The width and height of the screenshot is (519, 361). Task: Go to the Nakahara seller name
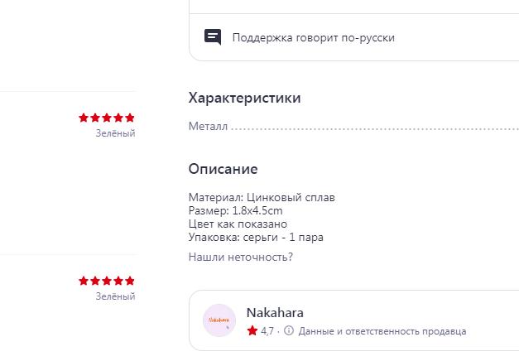[275, 312]
